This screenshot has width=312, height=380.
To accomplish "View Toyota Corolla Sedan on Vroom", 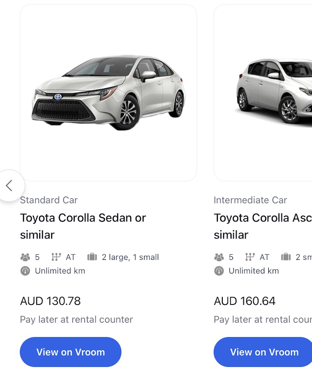I will coord(71,352).
